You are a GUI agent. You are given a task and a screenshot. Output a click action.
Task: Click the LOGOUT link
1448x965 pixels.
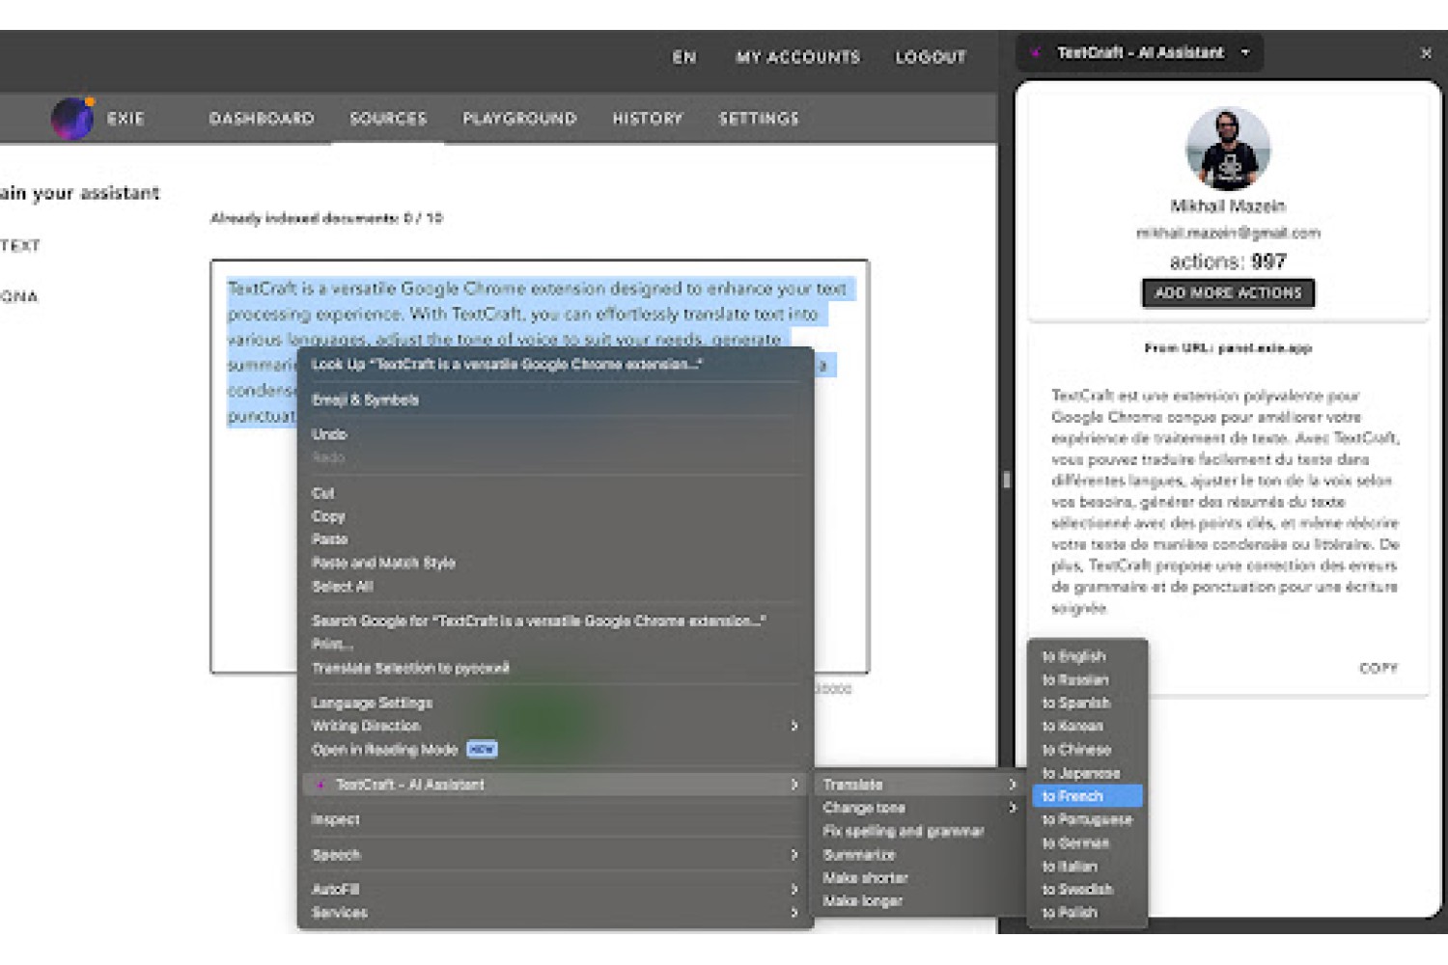pyautogui.click(x=931, y=57)
